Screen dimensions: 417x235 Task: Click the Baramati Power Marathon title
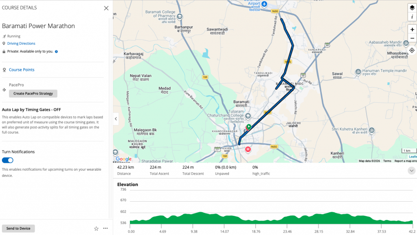coord(38,26)
